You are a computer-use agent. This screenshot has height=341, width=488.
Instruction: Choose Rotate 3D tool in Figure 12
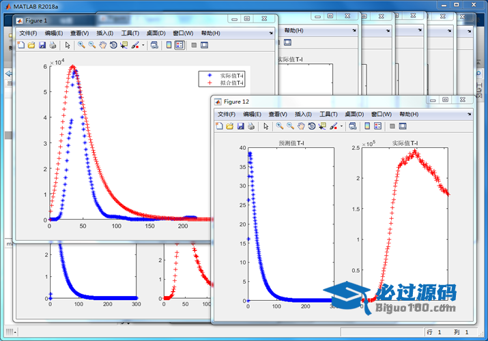(311, 126)
